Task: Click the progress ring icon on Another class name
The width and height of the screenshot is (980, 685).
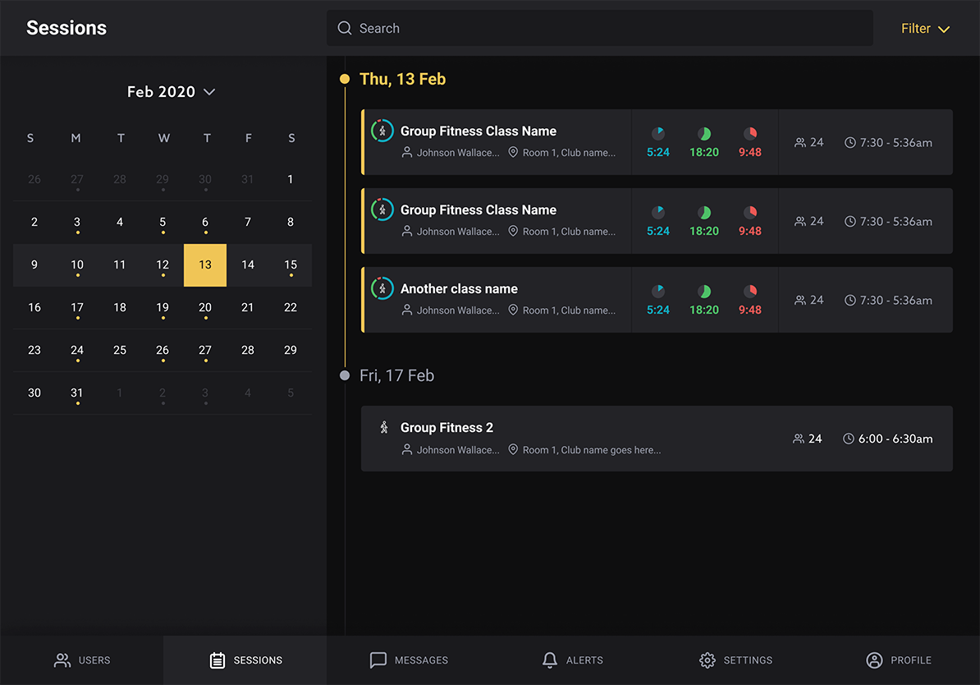Action: [382, 288]
